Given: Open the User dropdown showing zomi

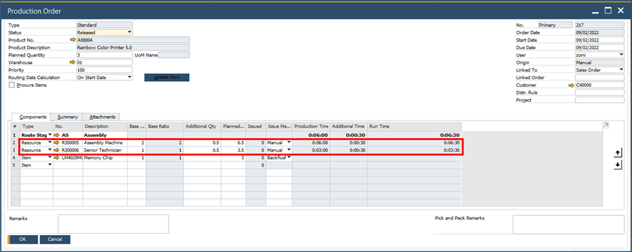Looking at the screenshot, I should (x=622, y=55).
